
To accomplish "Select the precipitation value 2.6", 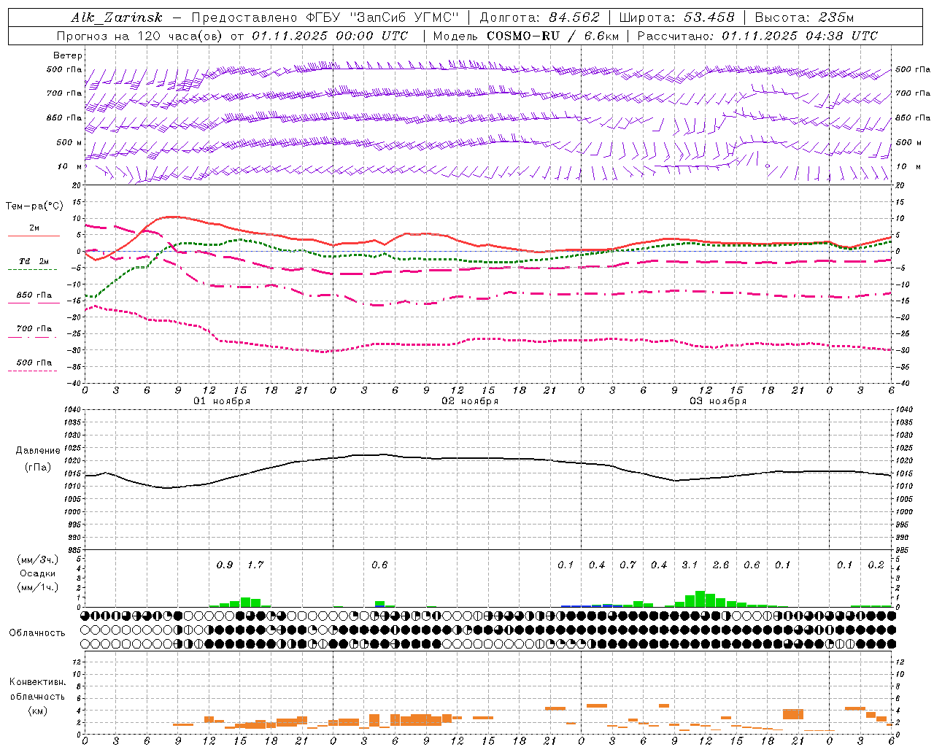I will (721, 565).
